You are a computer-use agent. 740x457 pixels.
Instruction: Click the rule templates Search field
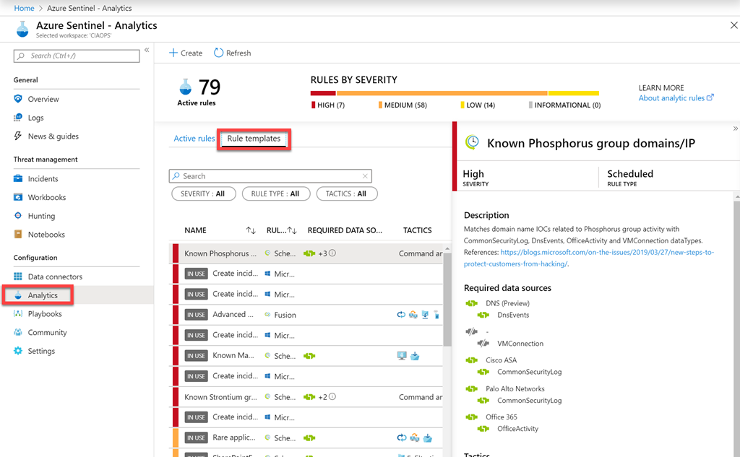(270, 176)
